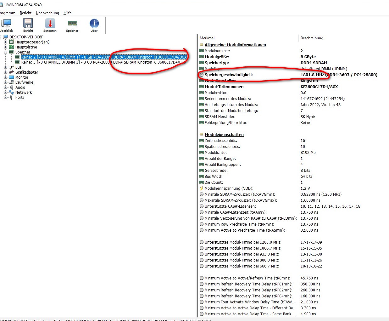
Task: Click the DESKTOP-VEHBC6F computer icon
Action: (5, 37)
